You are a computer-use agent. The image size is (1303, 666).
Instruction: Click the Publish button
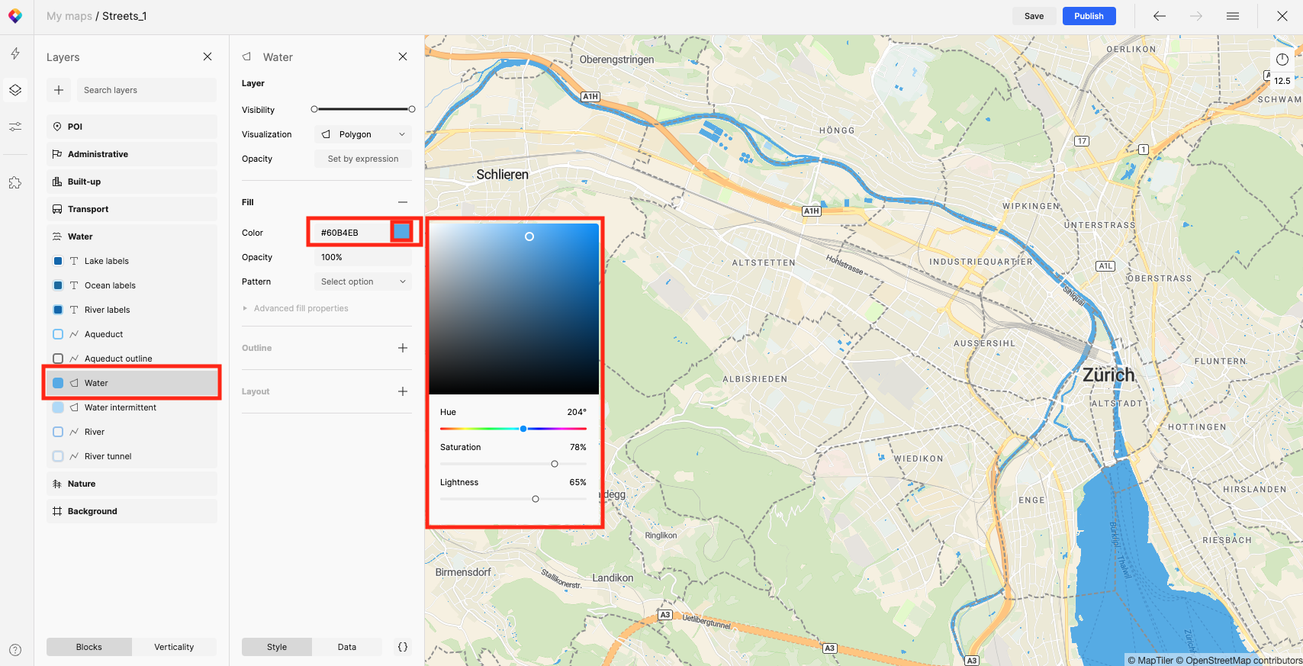tap(1089, 16)
